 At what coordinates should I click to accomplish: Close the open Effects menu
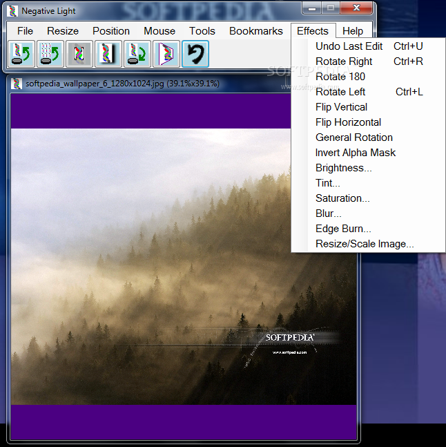313,31
